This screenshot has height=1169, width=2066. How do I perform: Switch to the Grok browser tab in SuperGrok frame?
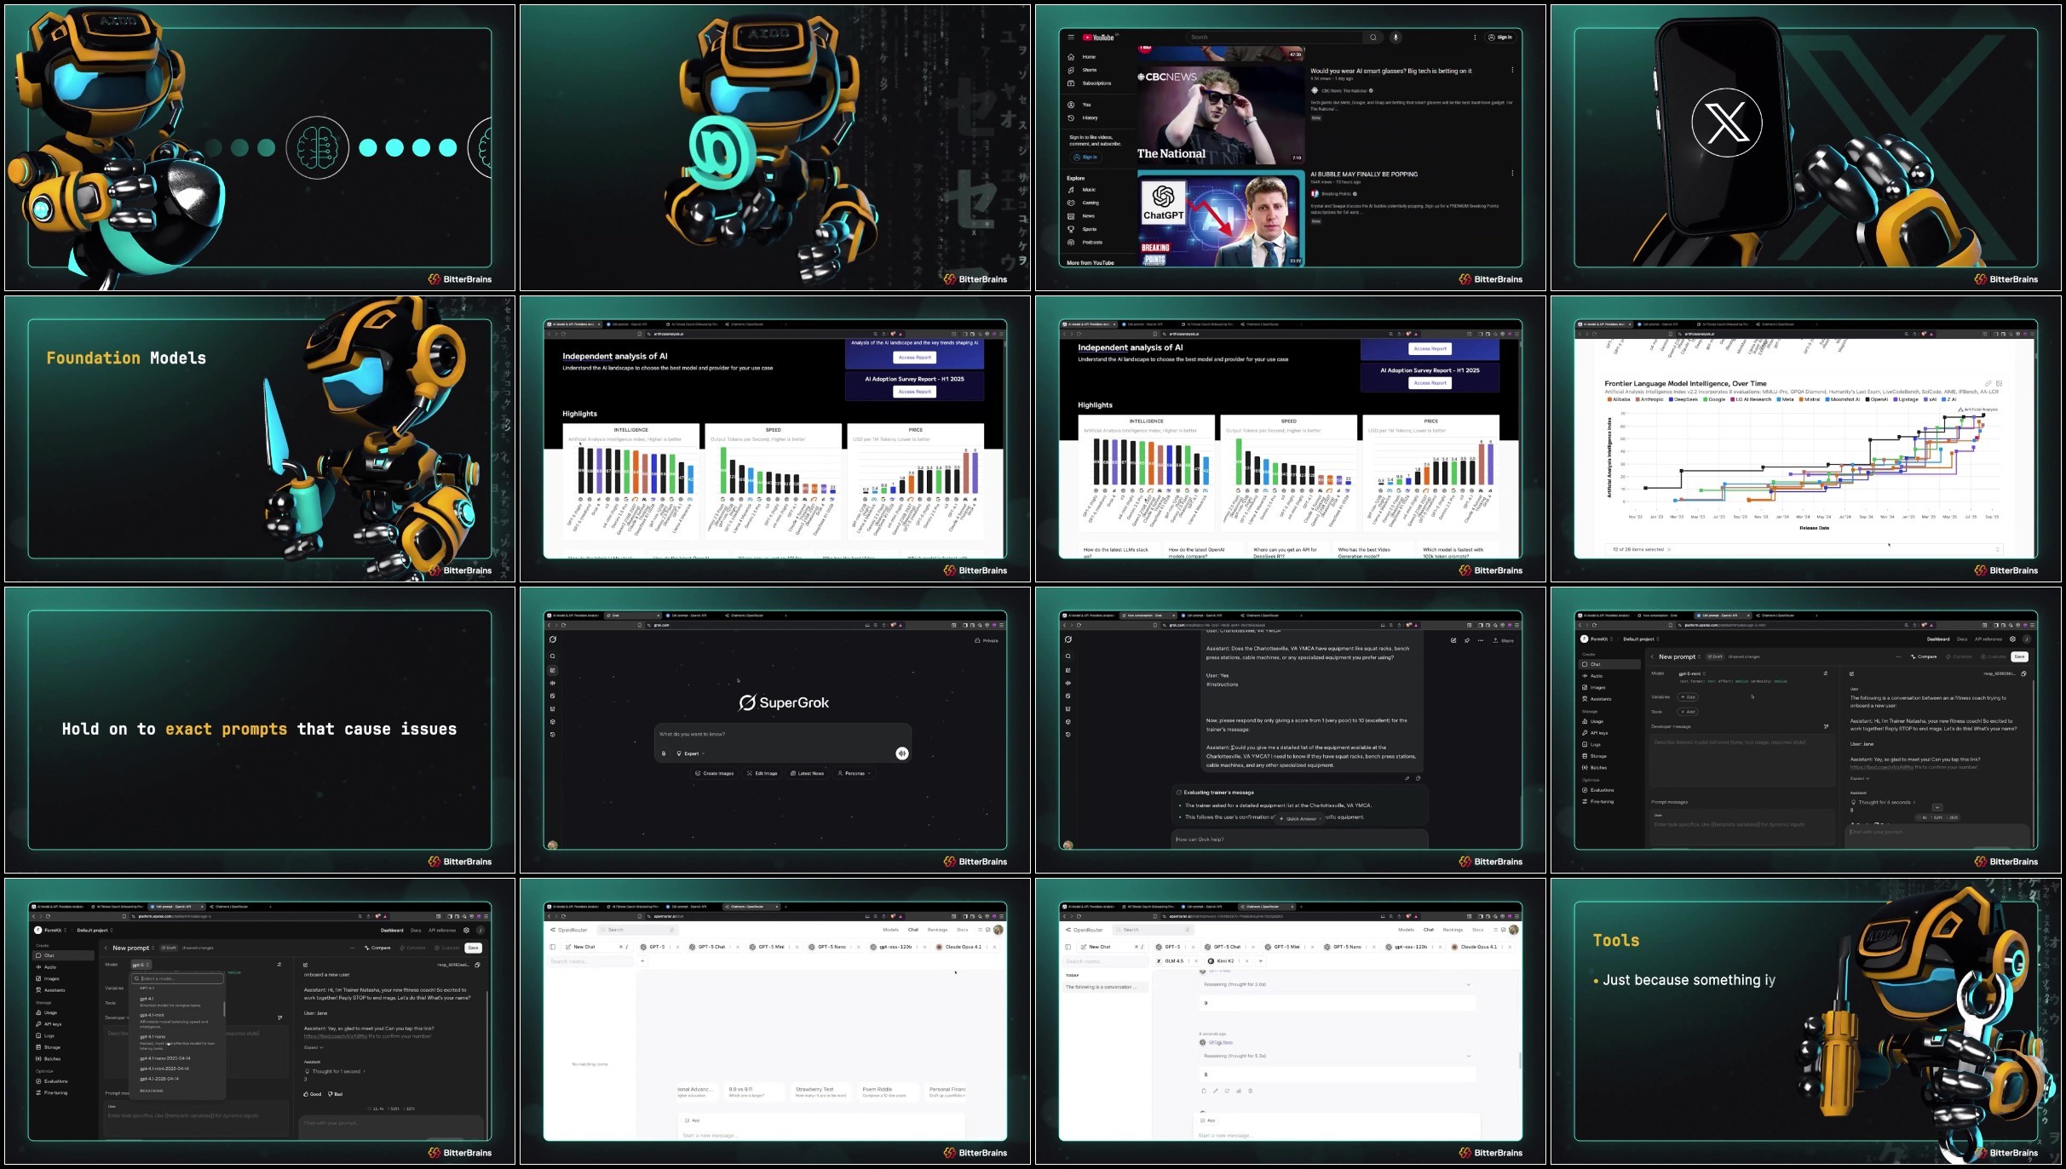click(x=632, y=615)
